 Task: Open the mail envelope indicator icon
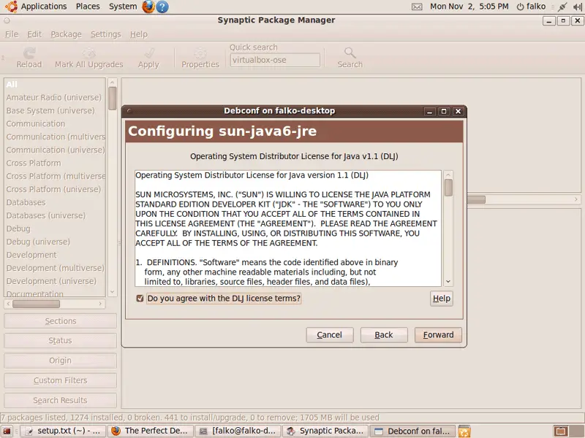point(417,7)
